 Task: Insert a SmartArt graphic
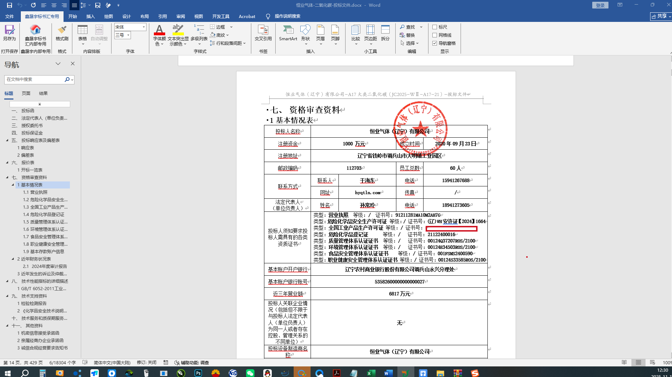[288, 33]
